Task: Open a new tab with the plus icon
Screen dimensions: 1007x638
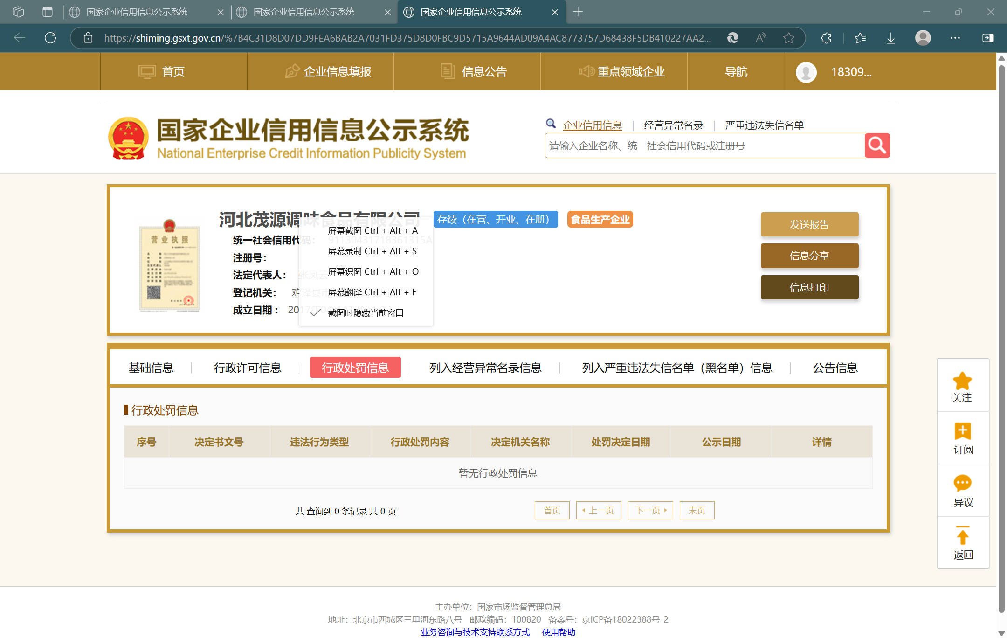Action: click(x=578, y=12)
